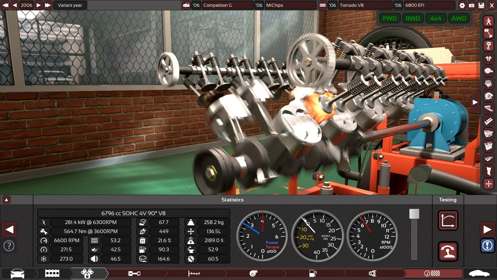Click the exhaust headers icon in sidebar
Image resolution: width=497 pixels, height=280 pixels.
488,109
